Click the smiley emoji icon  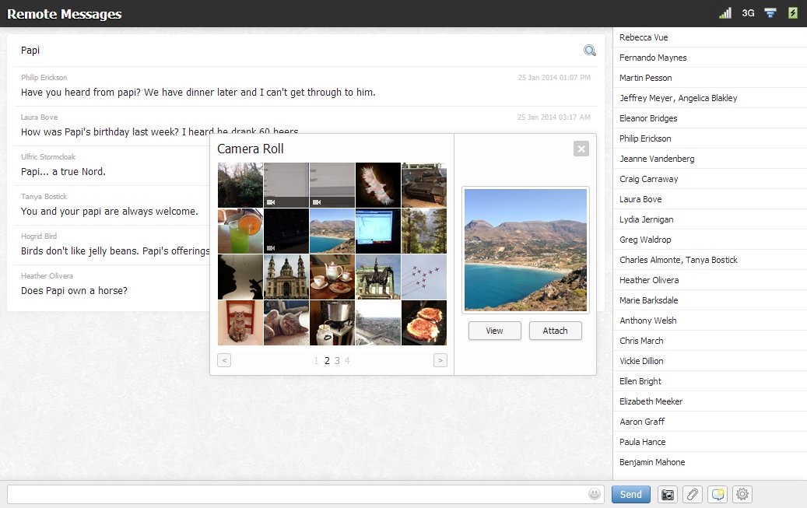pyautogui.click(x=595, y=494)
